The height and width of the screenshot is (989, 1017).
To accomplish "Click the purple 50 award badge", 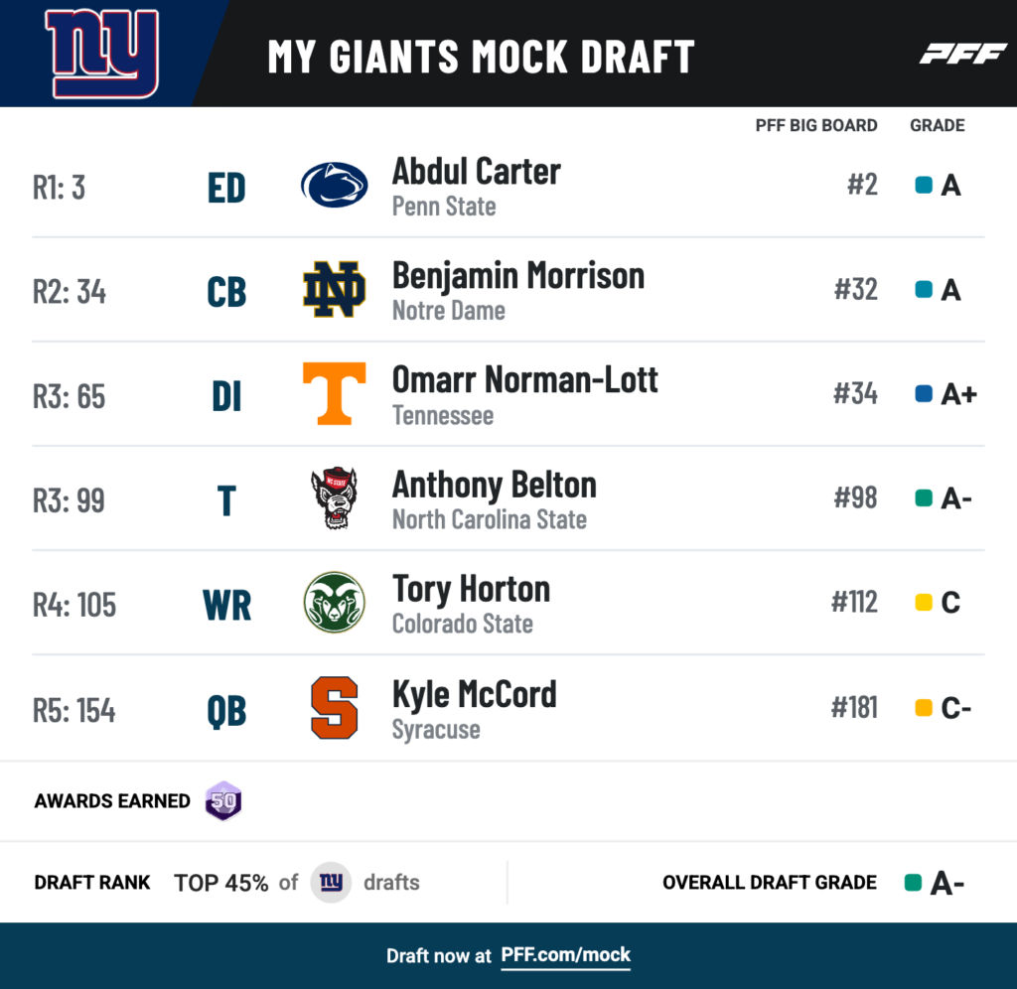I will click(223, 801).
